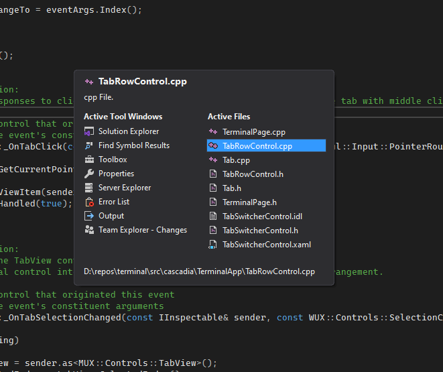Screen dimensions: 443x372
Task: Click the Server Explorer icon
Action: [90, 188]
